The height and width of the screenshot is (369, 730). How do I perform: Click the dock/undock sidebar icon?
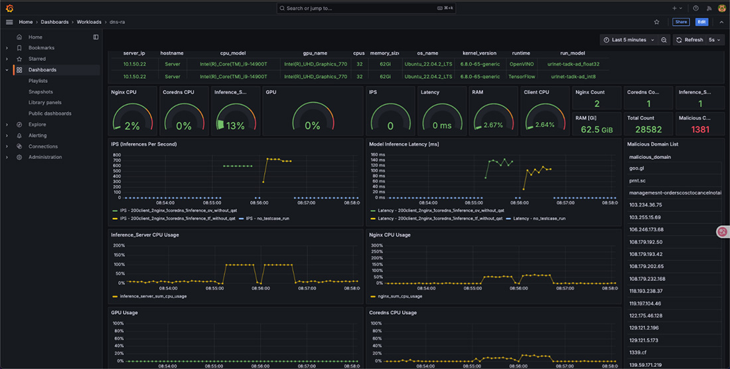coord(96,37)
